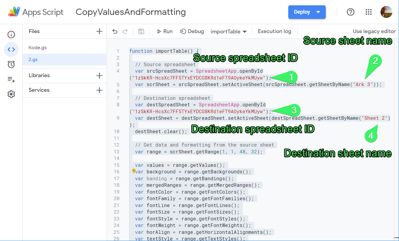Run the importTable function

pyautogui.click(x=164, y=31)
